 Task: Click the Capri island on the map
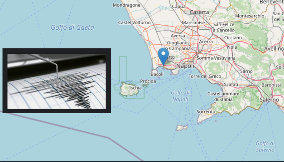coord(182,128)
